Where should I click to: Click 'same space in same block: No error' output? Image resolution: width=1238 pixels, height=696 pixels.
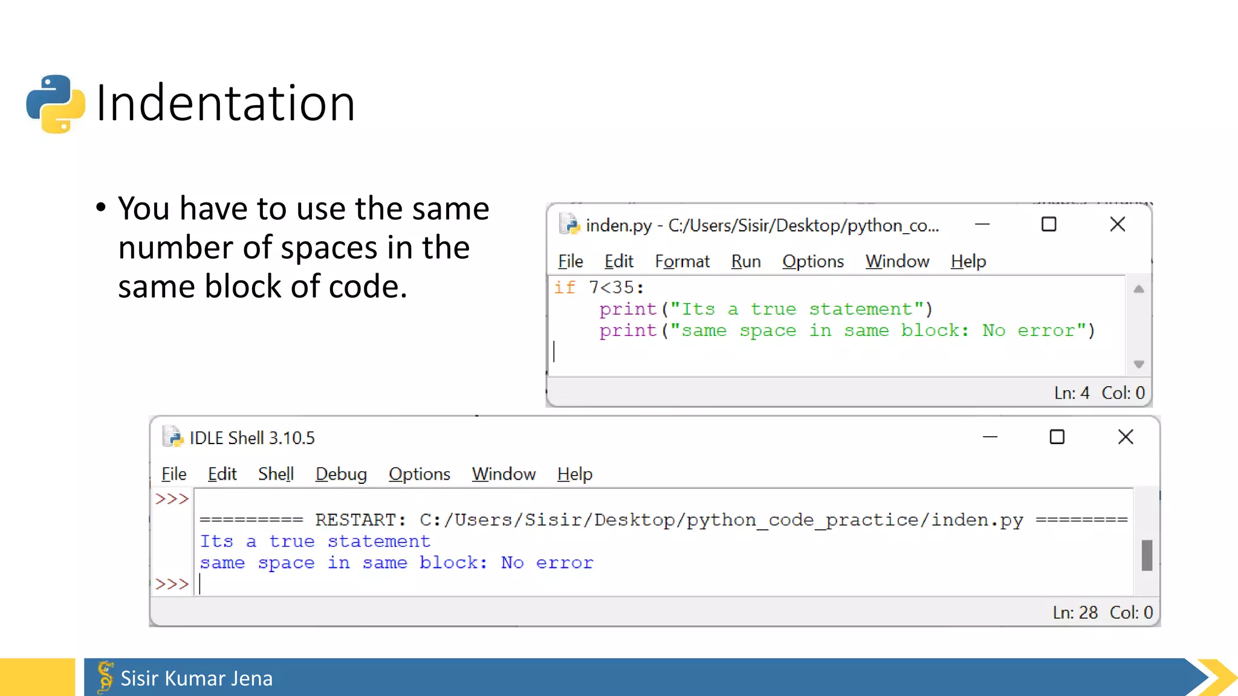[397, 562]
